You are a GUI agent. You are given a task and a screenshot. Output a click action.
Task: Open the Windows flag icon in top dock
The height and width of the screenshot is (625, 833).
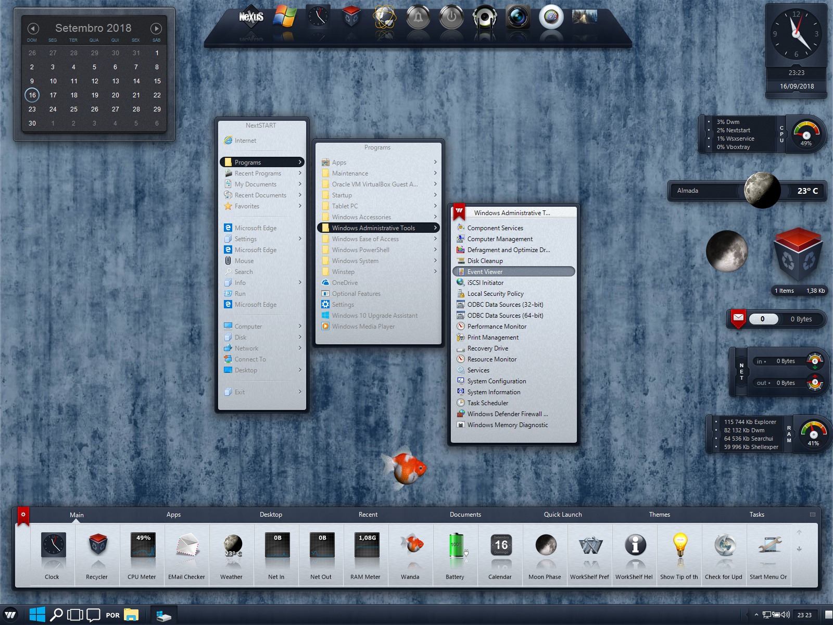point(285,17)
